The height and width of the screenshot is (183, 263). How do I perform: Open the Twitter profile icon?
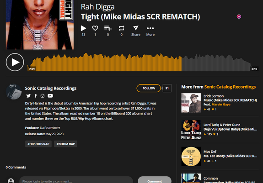[x=28, y=96]
